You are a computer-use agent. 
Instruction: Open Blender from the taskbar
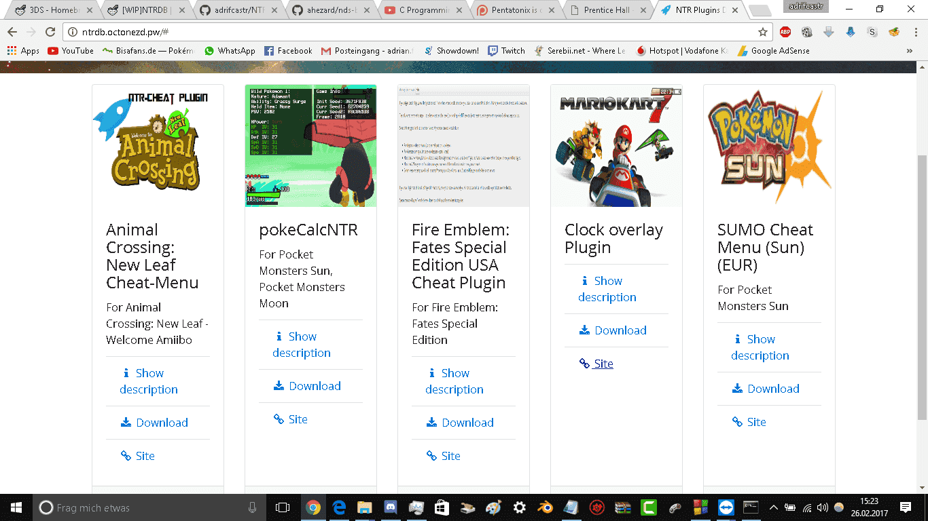tap(545, 507)
